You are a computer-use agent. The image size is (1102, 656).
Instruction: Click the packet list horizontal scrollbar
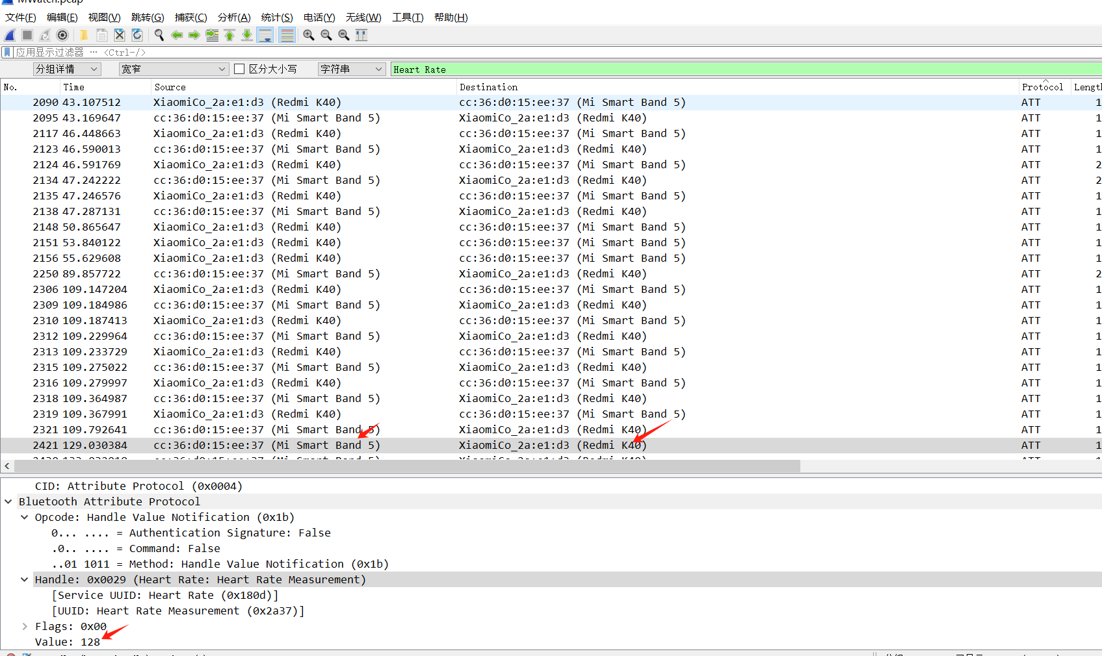pos(407,466)
